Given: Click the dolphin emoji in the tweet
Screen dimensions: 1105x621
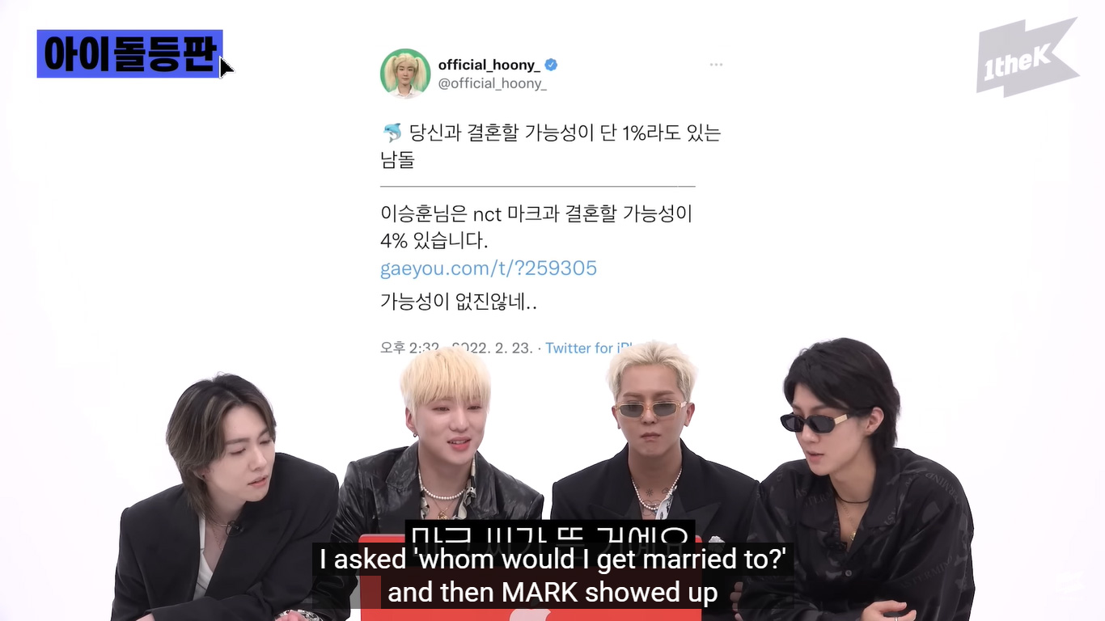Looking at the screenshot, I should tap(392, 133).
